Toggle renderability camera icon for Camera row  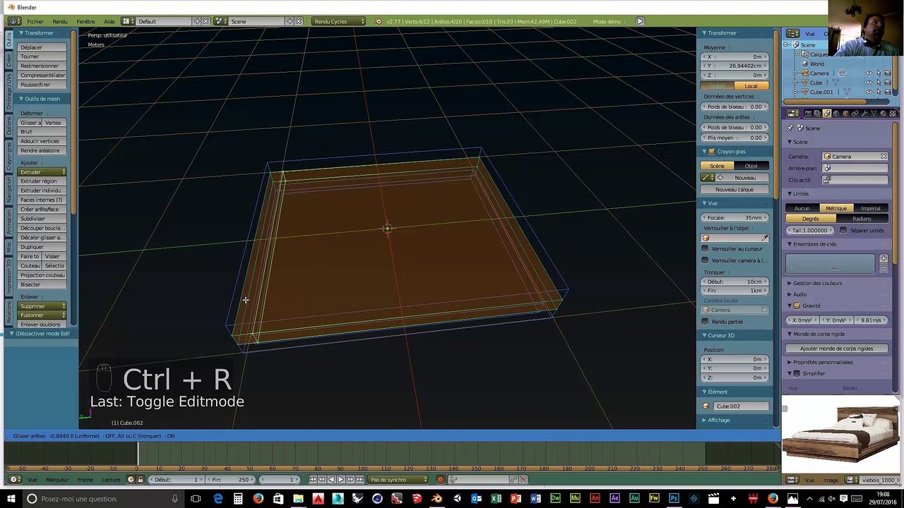point(888,73)
